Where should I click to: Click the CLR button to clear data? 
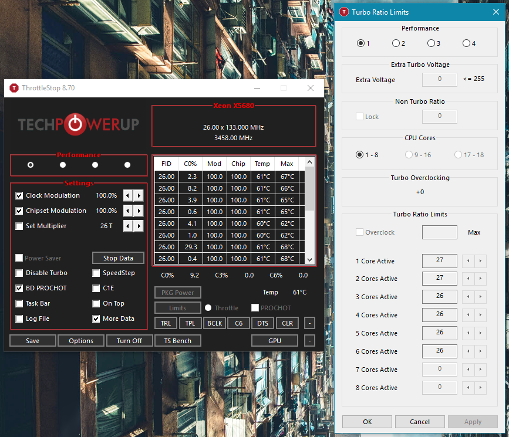click(x=287, y=323)
